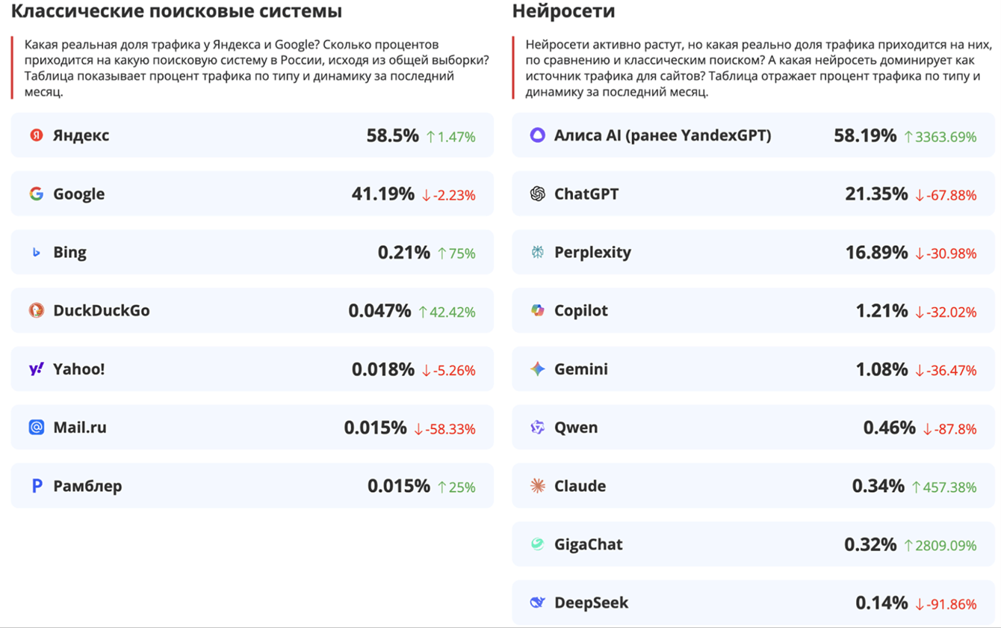Click the Классические поисковые системы heading
Image resolution: width=1001 pixels, height=628 pixels.
(x=176, y=11)
